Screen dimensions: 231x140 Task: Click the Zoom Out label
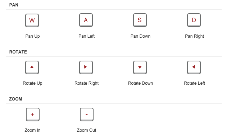[x=86, y=130]
